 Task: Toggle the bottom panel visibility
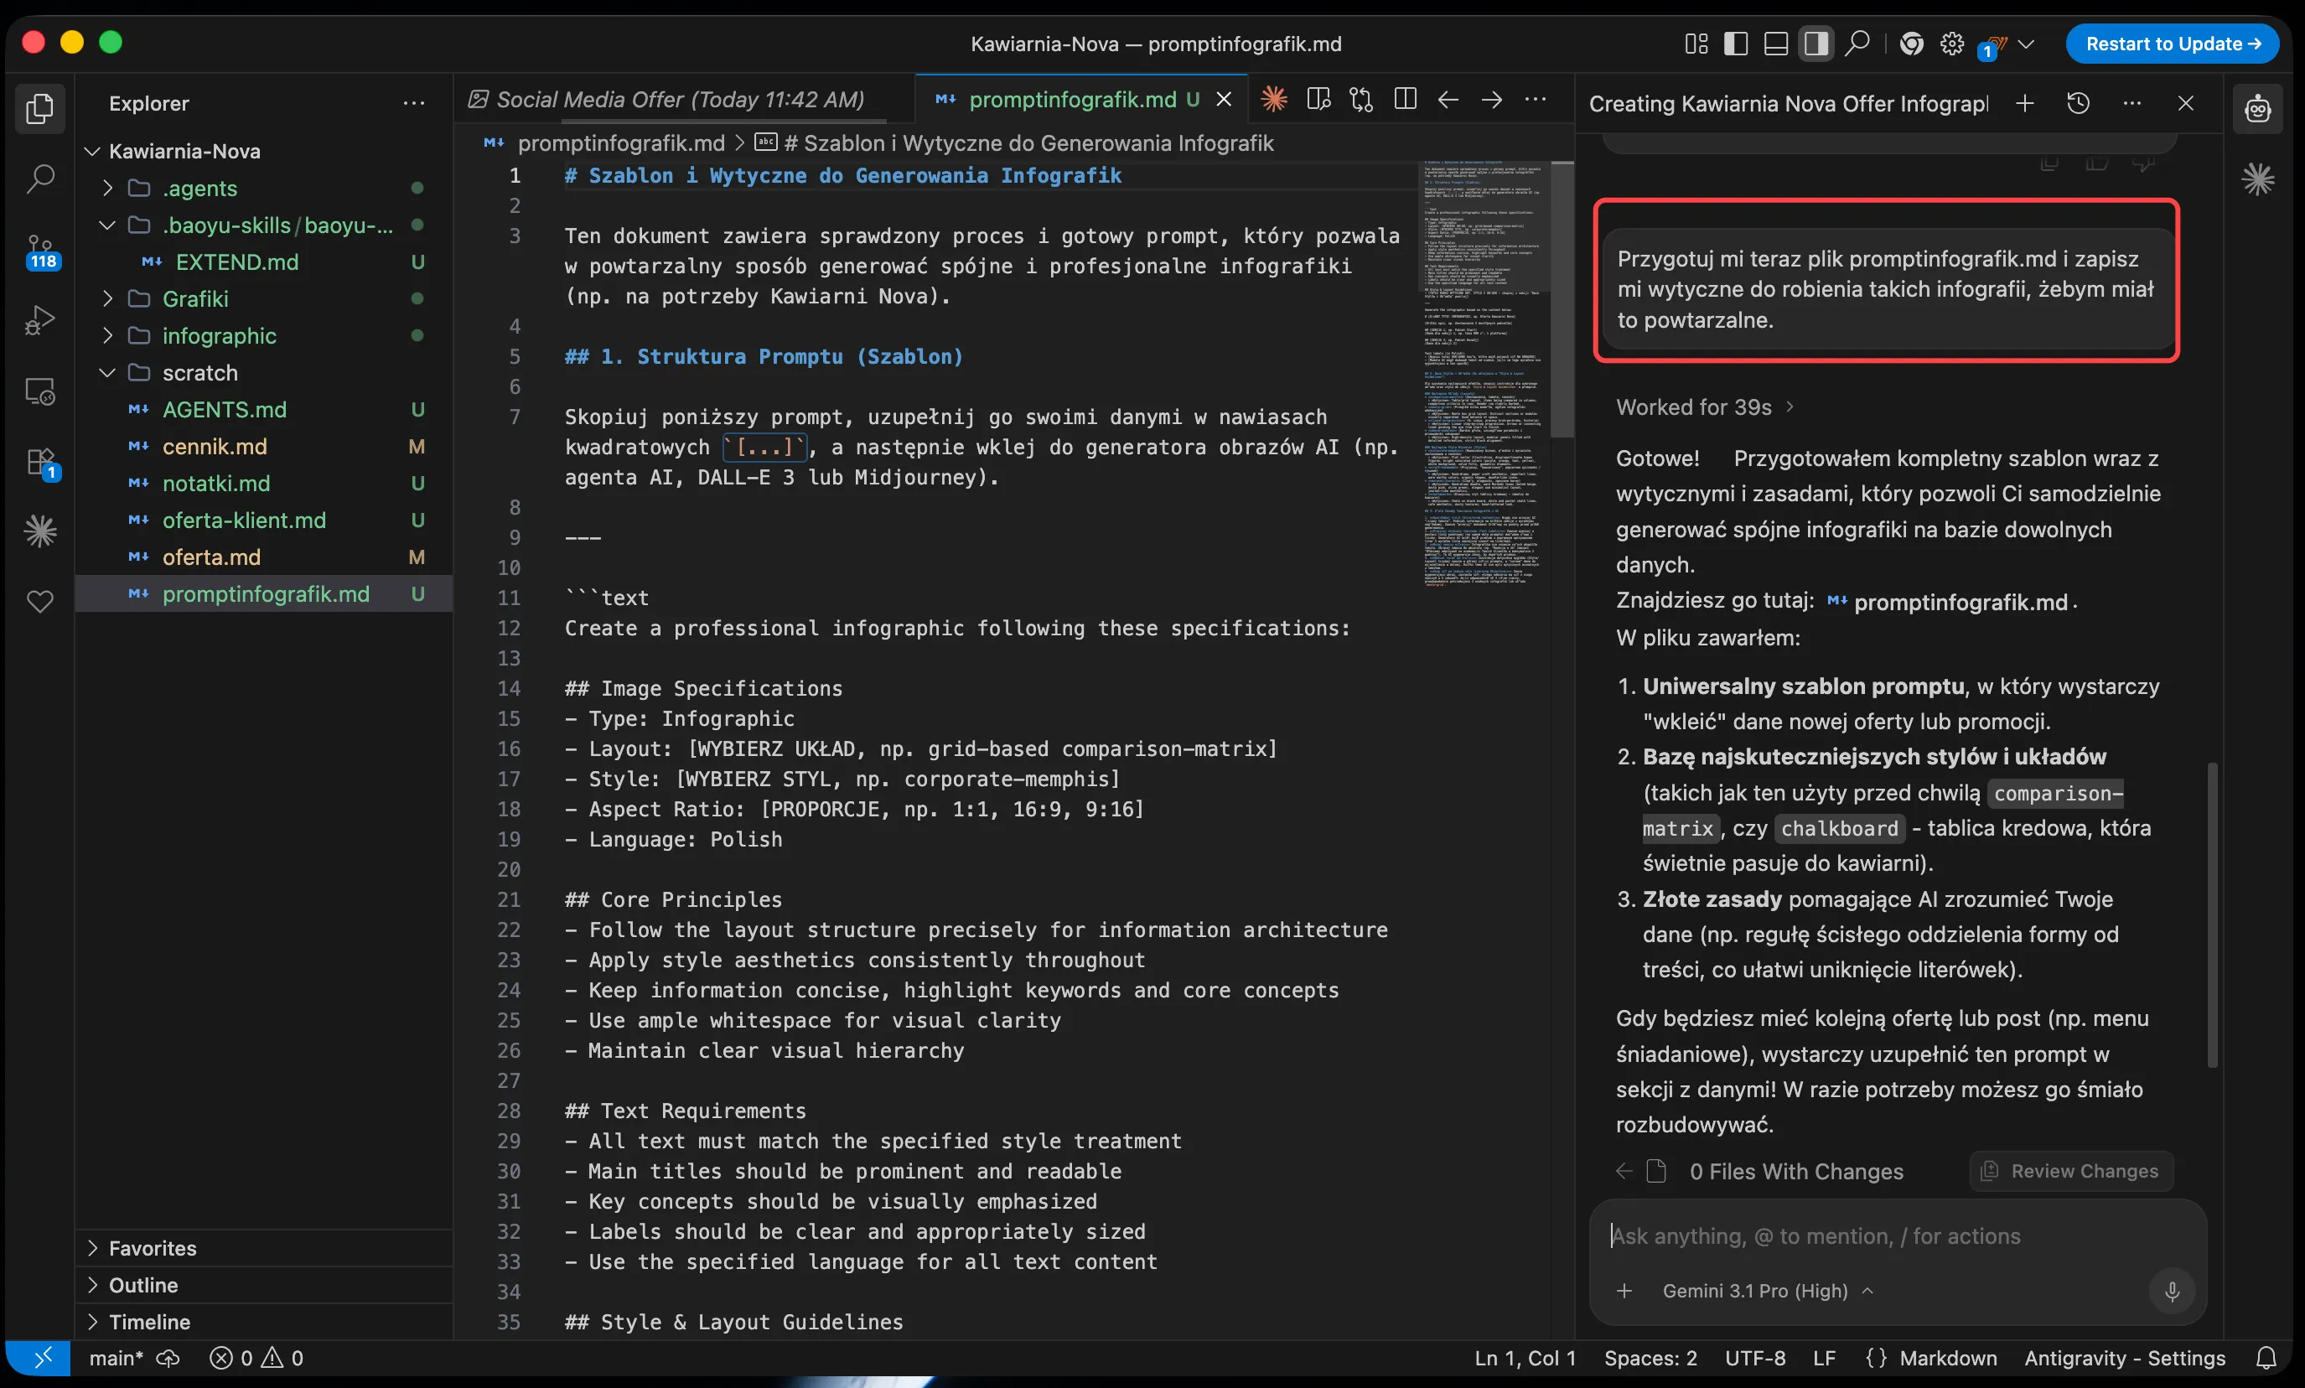pyautogui.click(x=1774, y=44)
